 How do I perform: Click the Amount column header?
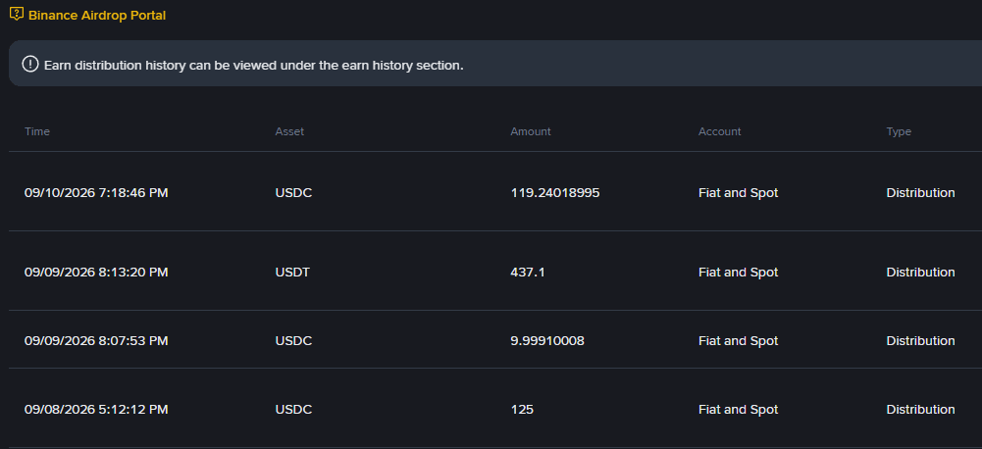click(x=531, y=131)
